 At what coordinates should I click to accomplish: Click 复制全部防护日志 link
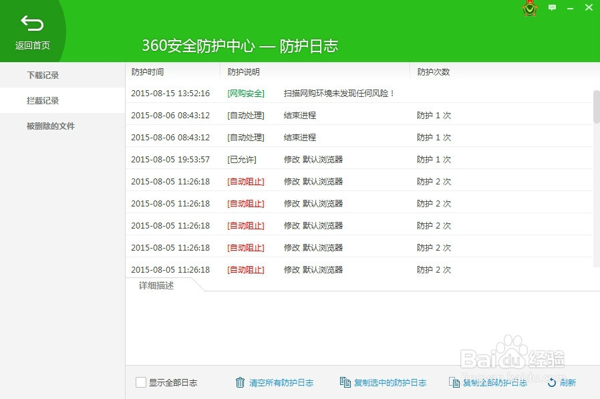[495, 382]
